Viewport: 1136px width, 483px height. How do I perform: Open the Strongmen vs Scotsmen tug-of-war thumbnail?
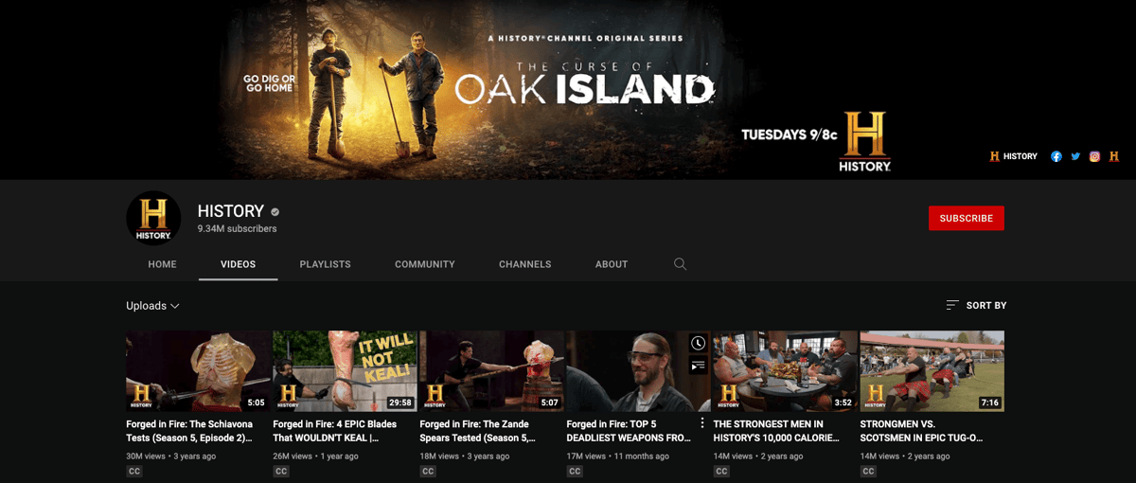click(932, 371)
